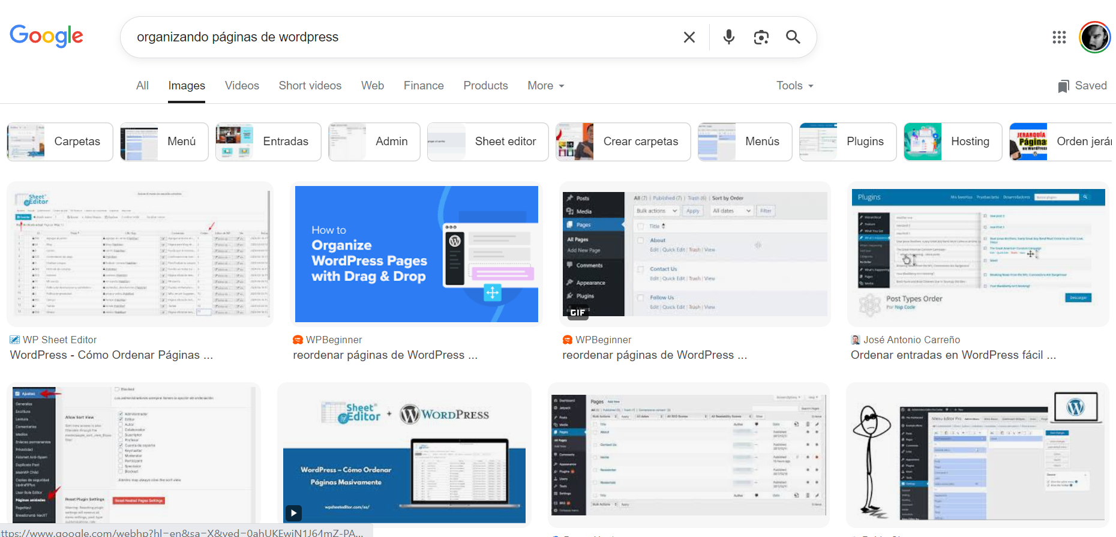
Task: Filter images by Entradas chip
Action: pyautogui.click(x=268, y=142)
